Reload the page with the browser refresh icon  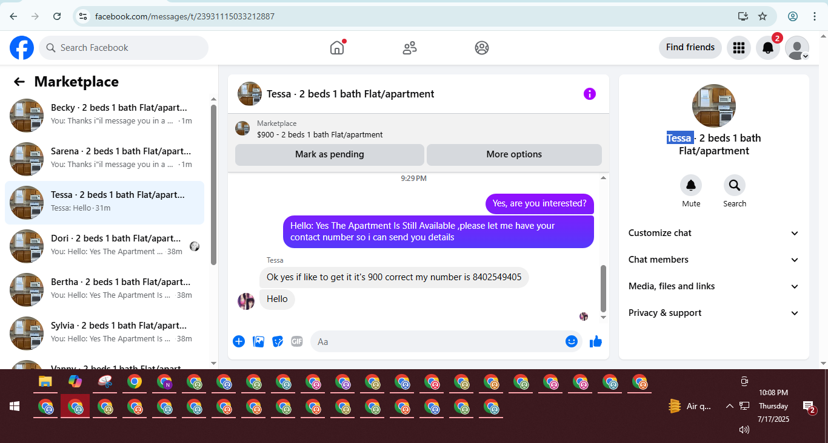coord(57,16)
